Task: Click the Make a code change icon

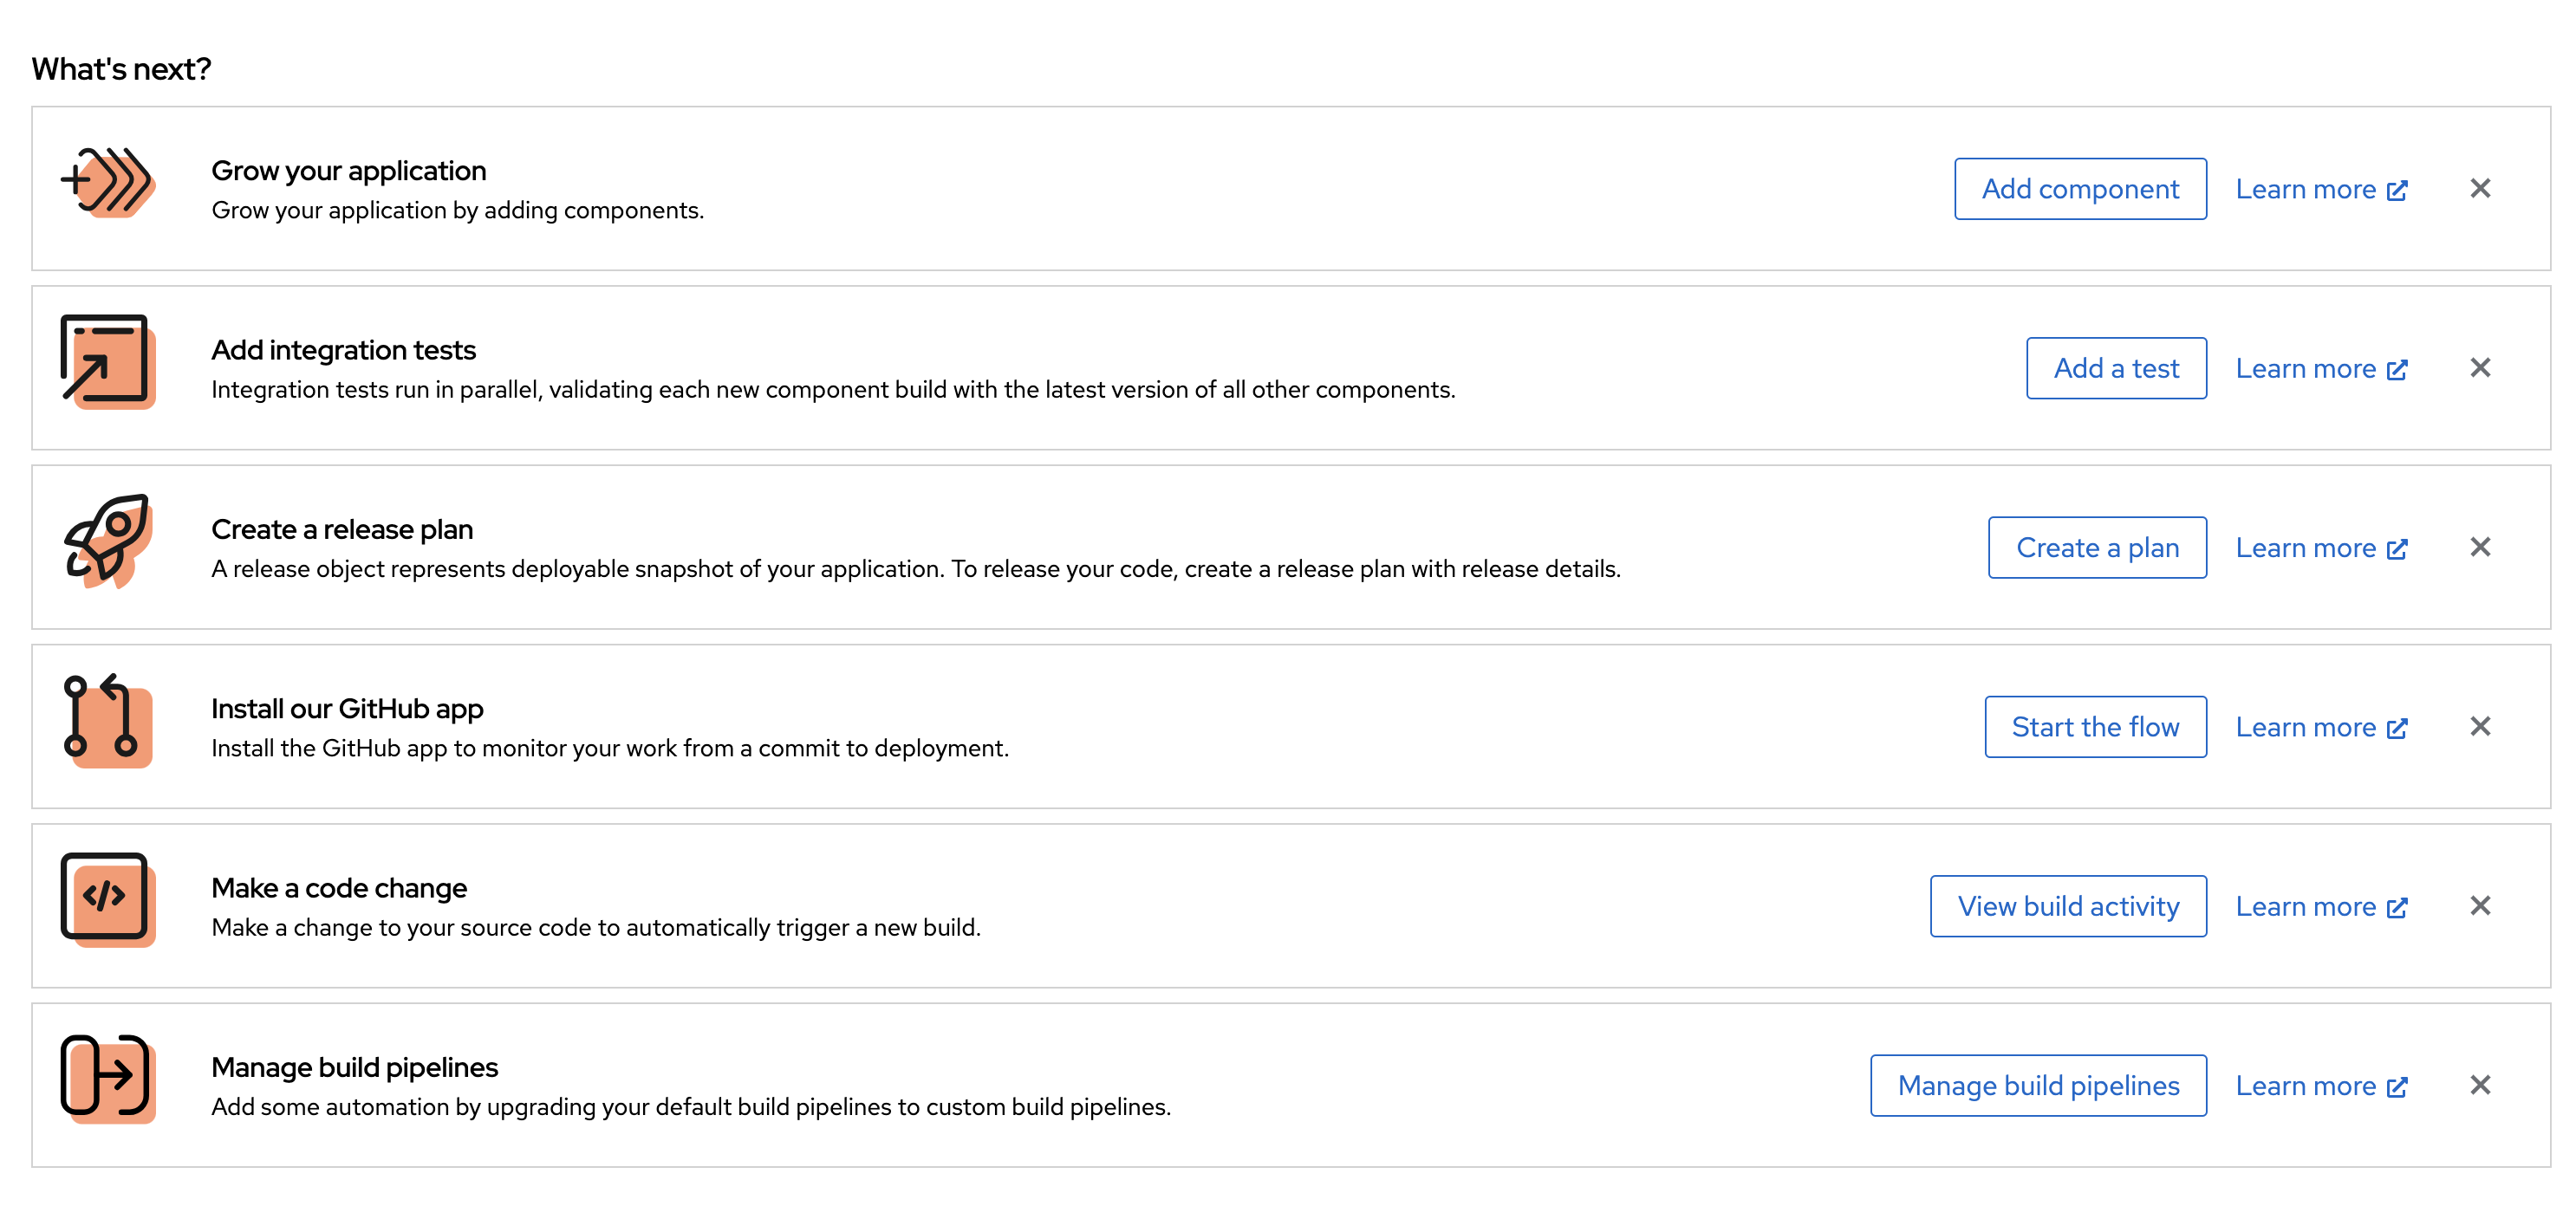Action: point(108,899)
